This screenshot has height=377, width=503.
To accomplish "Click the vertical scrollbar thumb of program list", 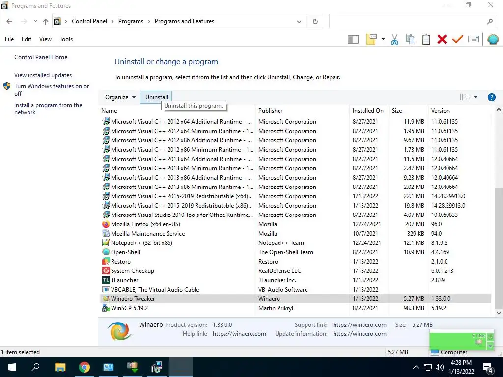I will click(x=499, y=247).
